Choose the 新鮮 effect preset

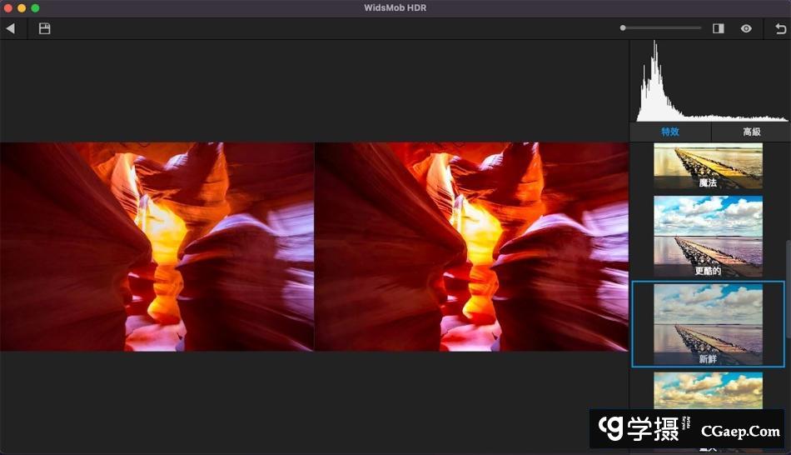click(x=708, y=323)
